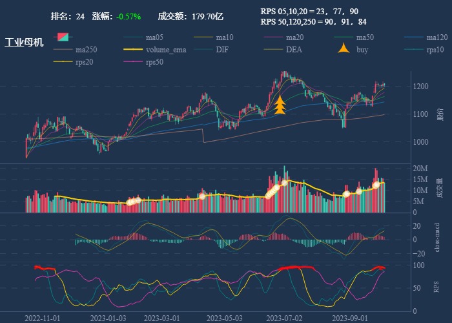Click the rps50 magenta legend line icon
The height and width of the screenshot is (323, 452).
pos(133,62)
